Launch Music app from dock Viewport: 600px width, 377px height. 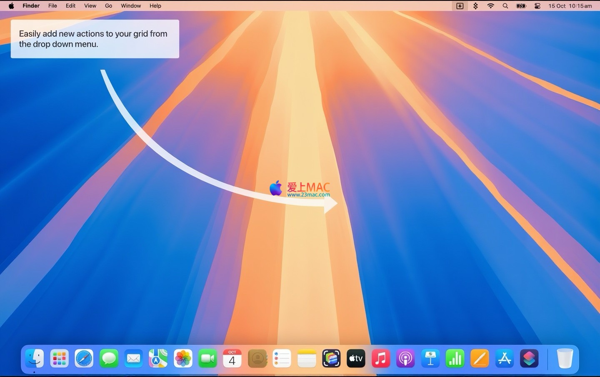point(381,359)
